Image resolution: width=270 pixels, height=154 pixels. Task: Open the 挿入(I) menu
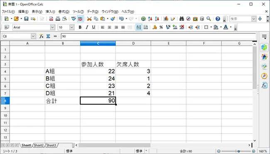(x=50, y=12)
